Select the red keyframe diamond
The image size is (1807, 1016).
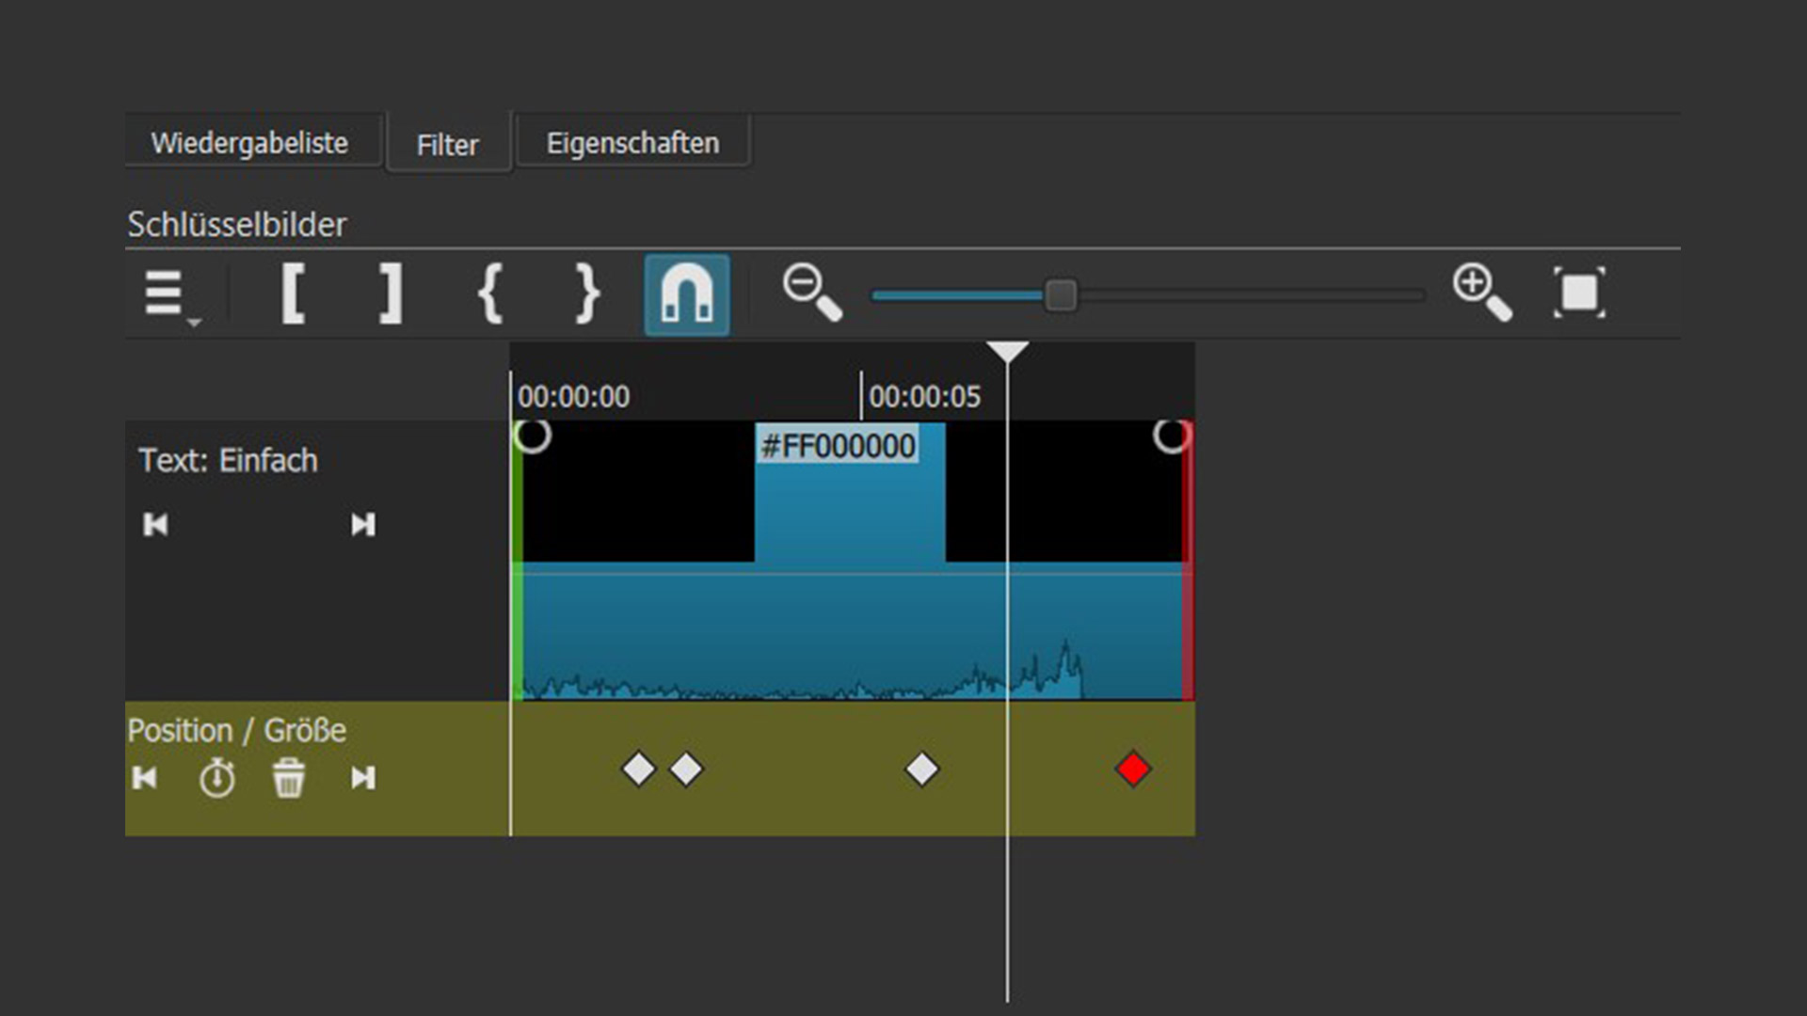click(1132, 769)
